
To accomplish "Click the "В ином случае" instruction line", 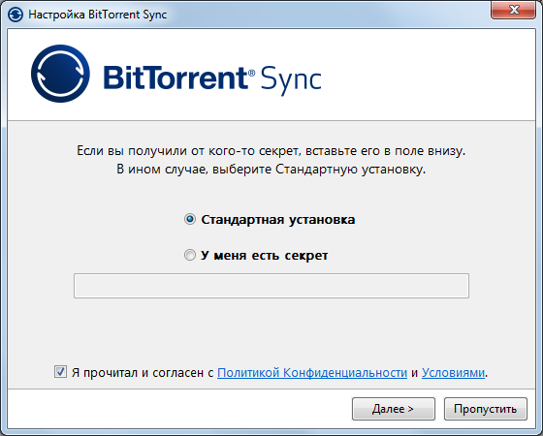I will click(271, 170).
